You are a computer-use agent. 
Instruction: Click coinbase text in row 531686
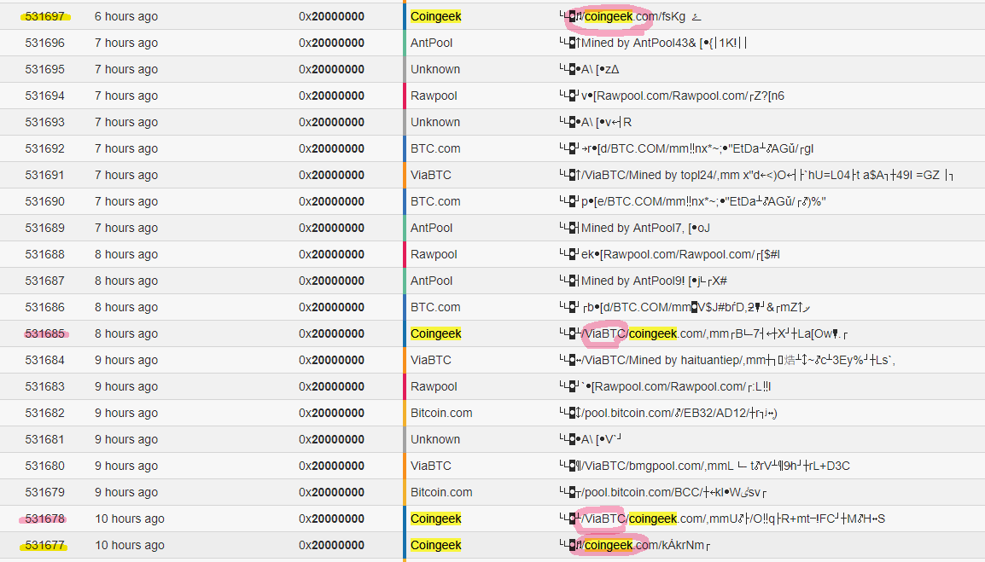[x=685, y=307]
